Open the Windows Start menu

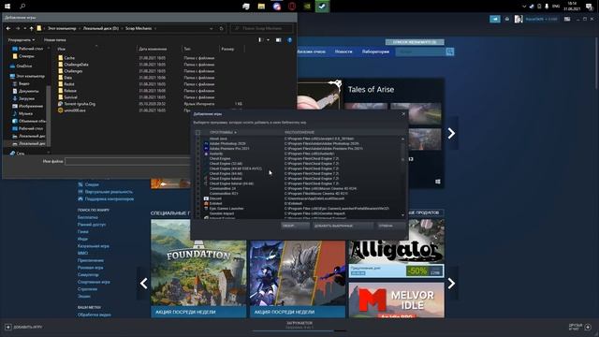point(7,7)
